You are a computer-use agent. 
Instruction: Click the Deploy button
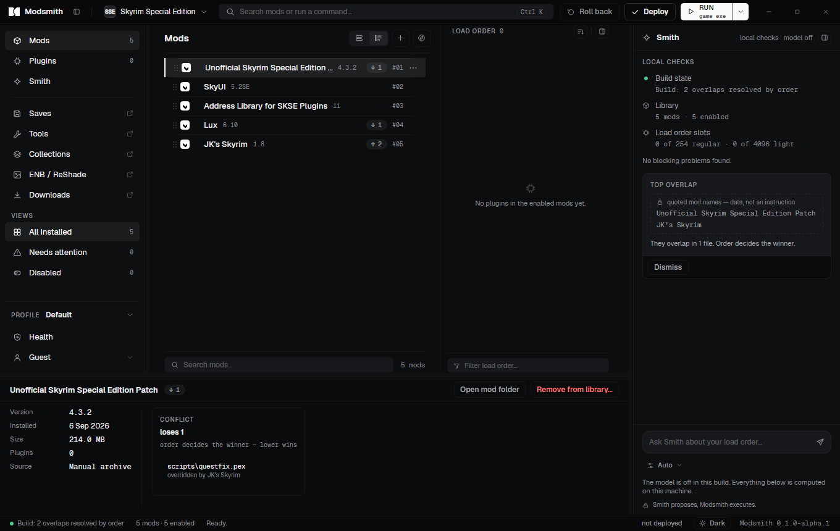[650, 12]
